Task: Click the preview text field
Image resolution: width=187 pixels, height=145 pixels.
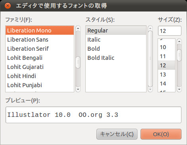Action: coord(93,115)
